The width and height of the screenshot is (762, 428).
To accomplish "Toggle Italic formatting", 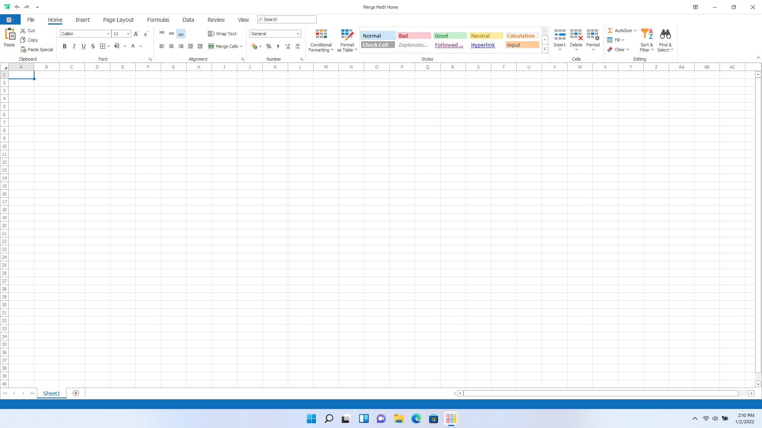I will (x=74, y=46).
